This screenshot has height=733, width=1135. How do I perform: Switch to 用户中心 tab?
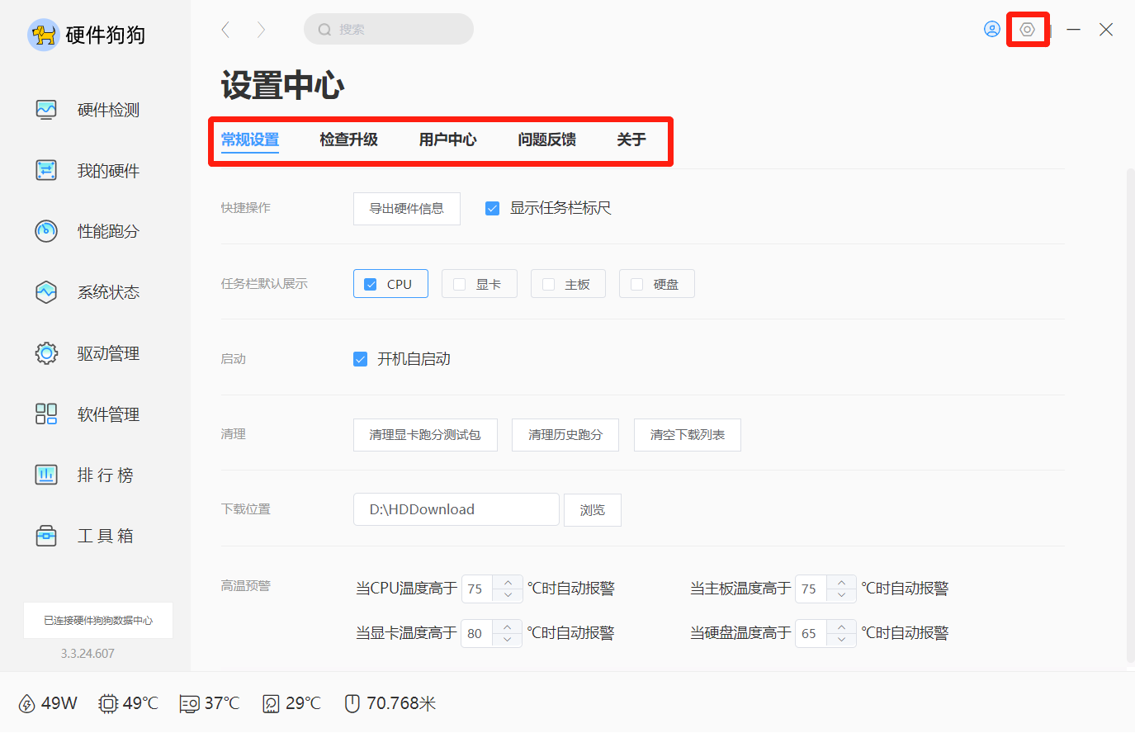click(448, 140)
